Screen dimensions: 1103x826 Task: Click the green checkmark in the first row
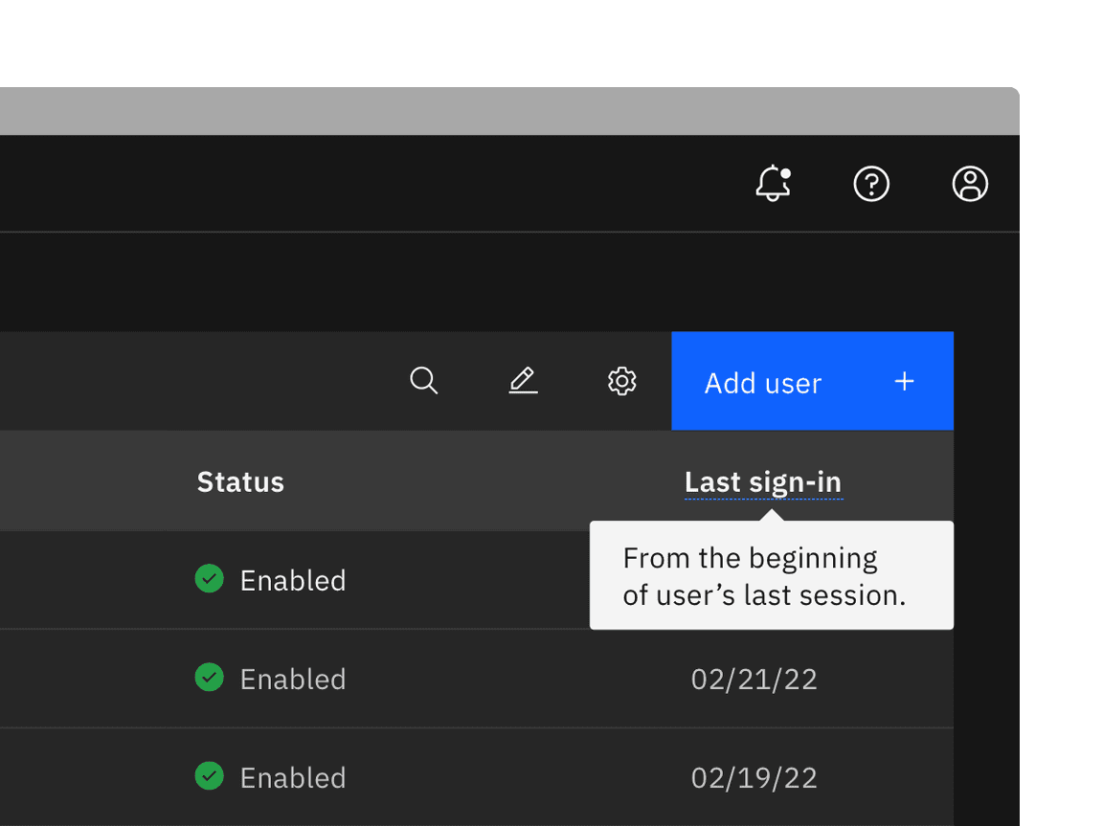point(209,579)
